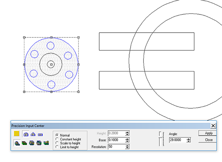Click into the Angle value field

click(178, 140)
